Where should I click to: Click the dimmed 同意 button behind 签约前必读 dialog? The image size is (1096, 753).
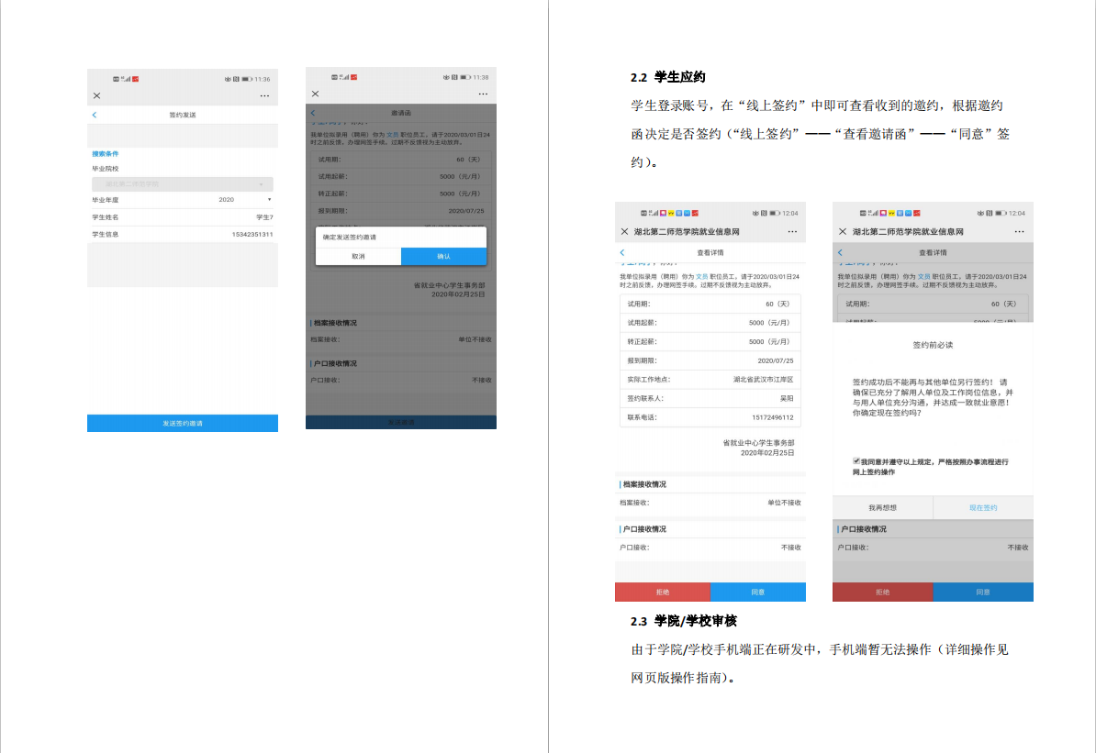tap(983, 592)
